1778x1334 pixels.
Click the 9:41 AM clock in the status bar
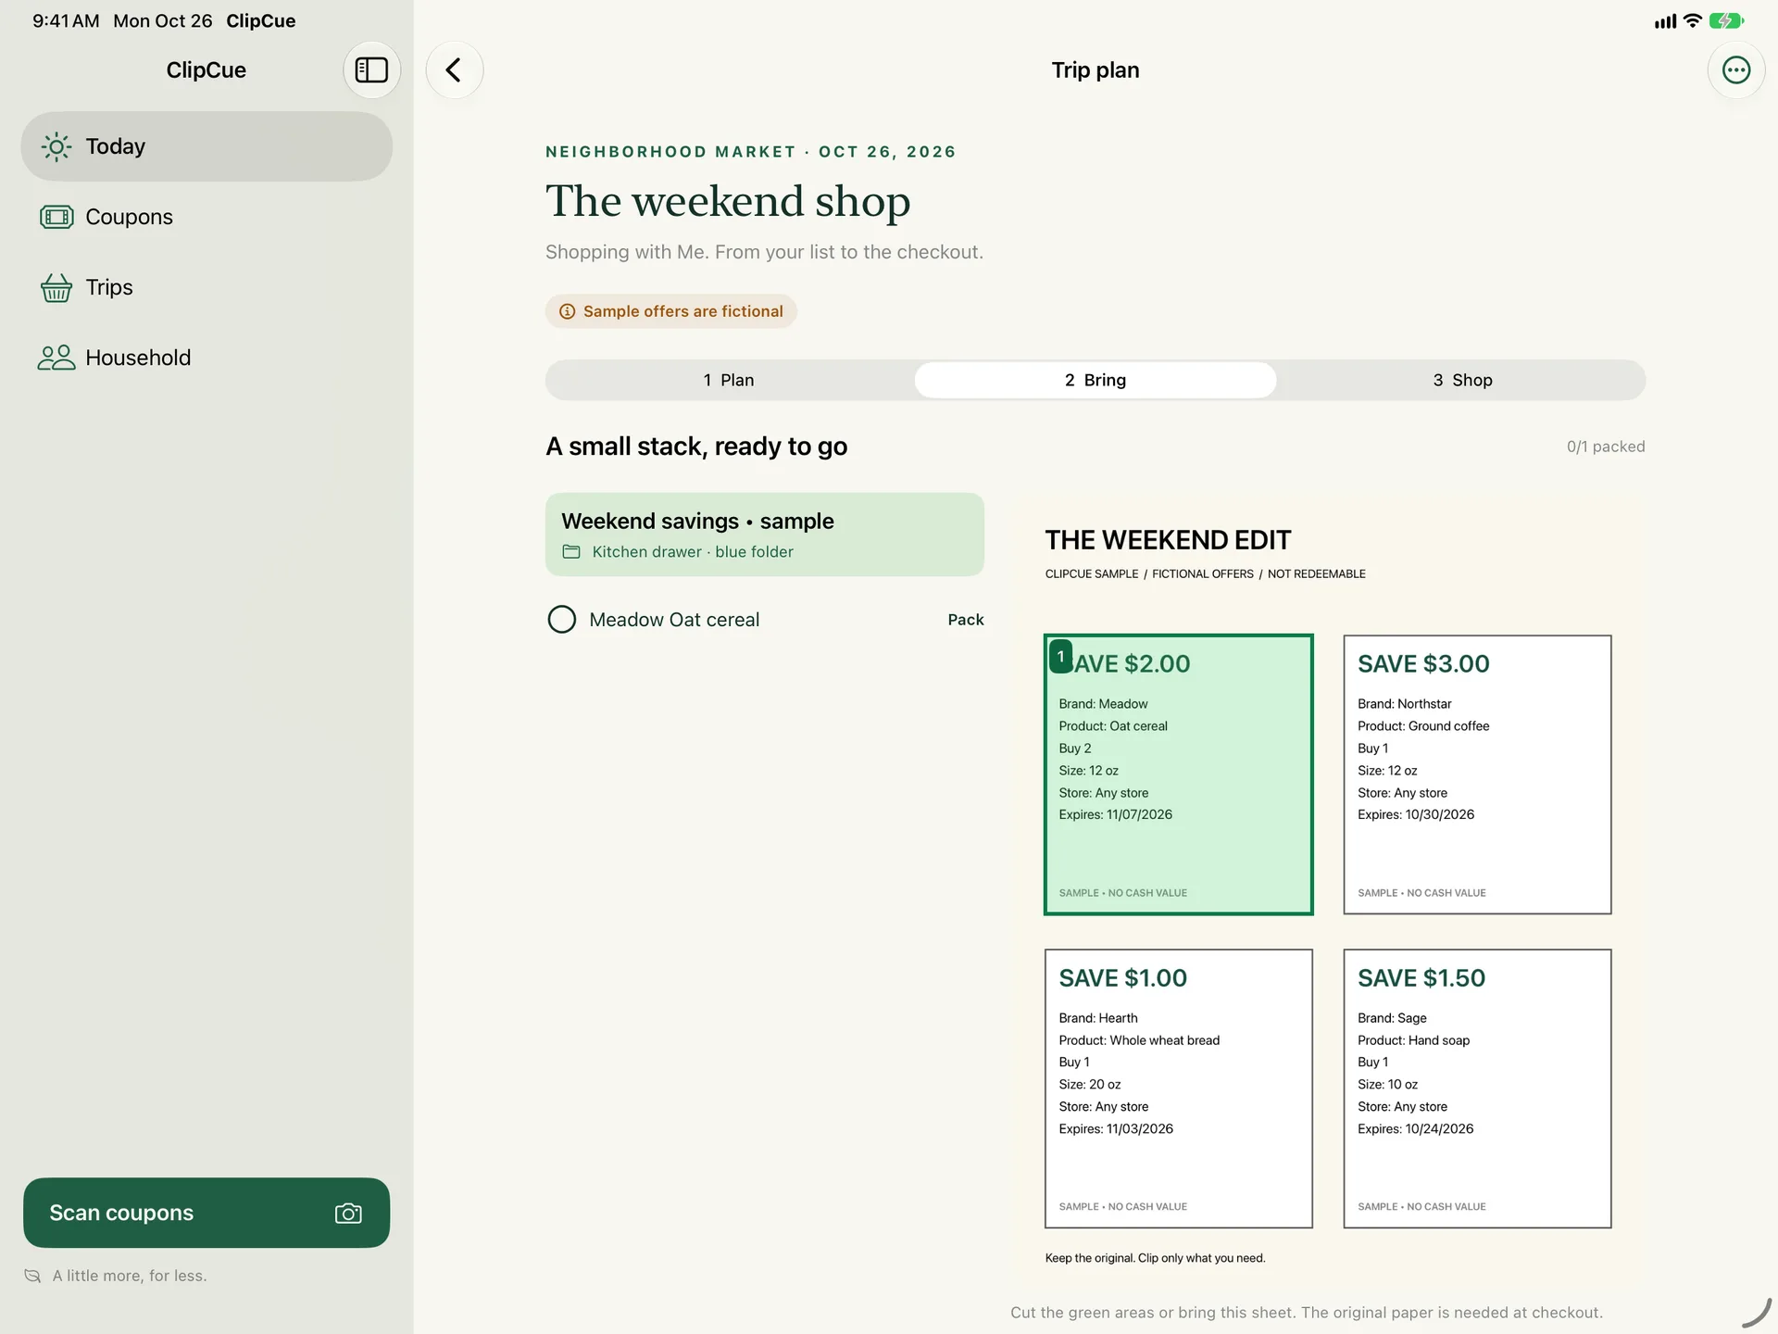[66, 20]
